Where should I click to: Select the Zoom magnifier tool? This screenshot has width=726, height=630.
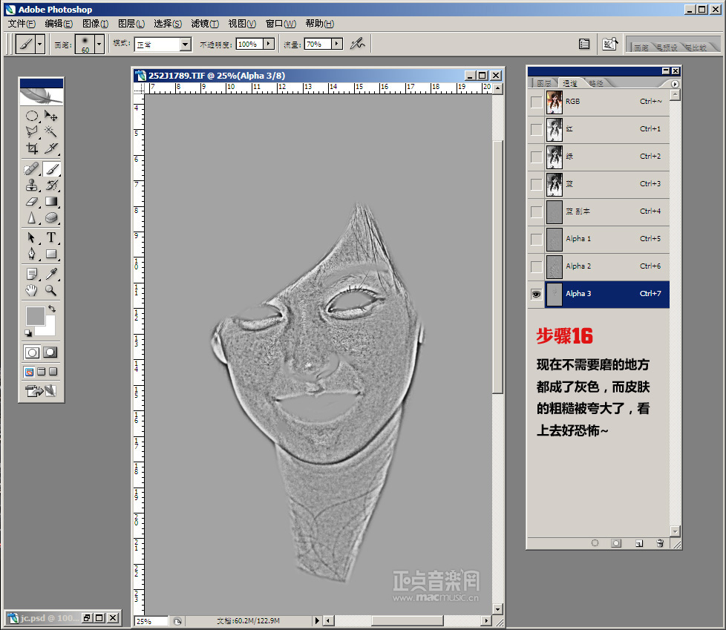click(x=51, y=290)
